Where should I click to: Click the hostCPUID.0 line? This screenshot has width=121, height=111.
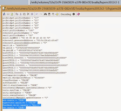point(31,53)
